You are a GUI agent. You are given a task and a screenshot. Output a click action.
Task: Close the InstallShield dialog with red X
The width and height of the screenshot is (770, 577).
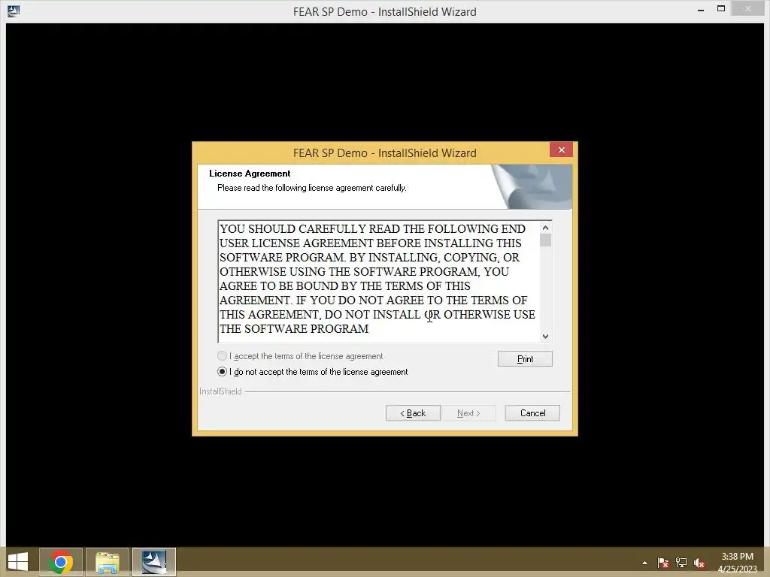pyautogui.click(x=561, y=150)
